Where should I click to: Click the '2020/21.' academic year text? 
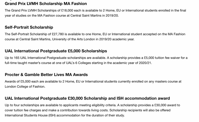click(144, 63)
